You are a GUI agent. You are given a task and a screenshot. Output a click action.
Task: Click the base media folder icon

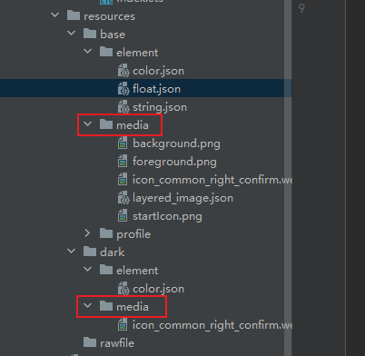click(106, 124)
